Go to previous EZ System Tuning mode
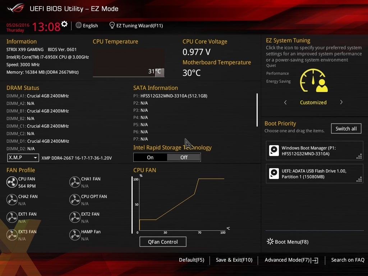Viewport: 368px width, 276px height. coord(285,102)
